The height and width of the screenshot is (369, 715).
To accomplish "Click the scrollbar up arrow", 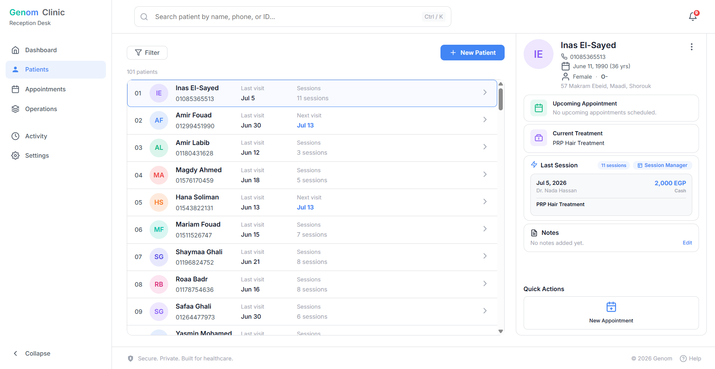I will [x=501, y=84].
